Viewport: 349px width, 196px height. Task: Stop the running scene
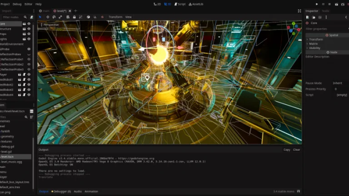point(329,4)
